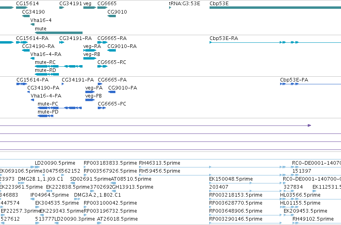Image resolution: width=341 pixels, height=225 pixels.
Task: Select the mute-RC transcript label
Action: coord(45,62)
